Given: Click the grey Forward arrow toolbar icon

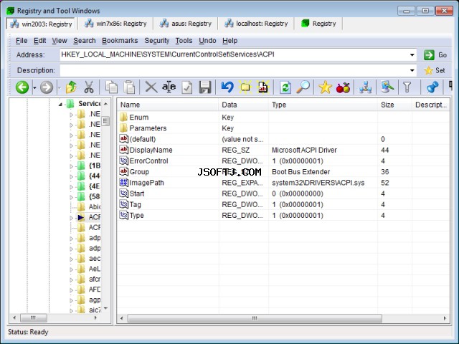Looking at the screenshot, I should [47, 87].
